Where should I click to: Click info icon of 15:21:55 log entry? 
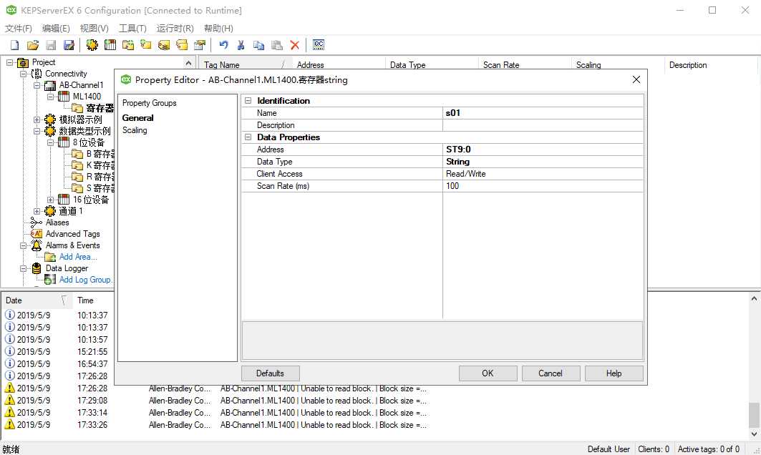click(10, 352)
